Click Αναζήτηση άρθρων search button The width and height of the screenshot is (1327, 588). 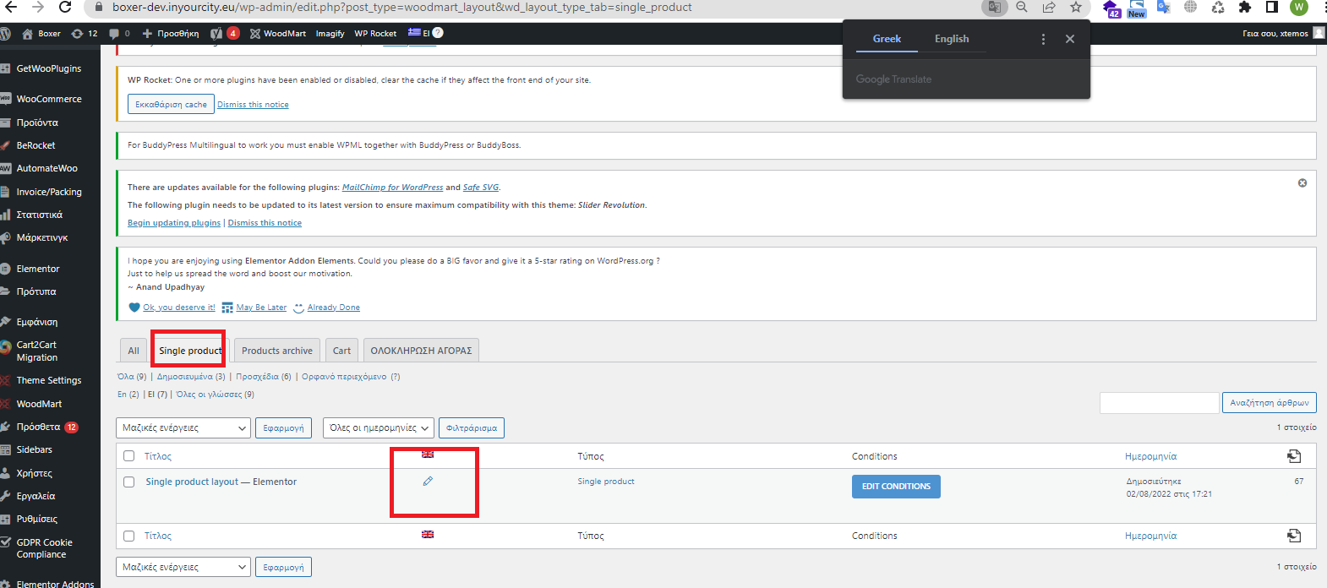coord(1270,403)
